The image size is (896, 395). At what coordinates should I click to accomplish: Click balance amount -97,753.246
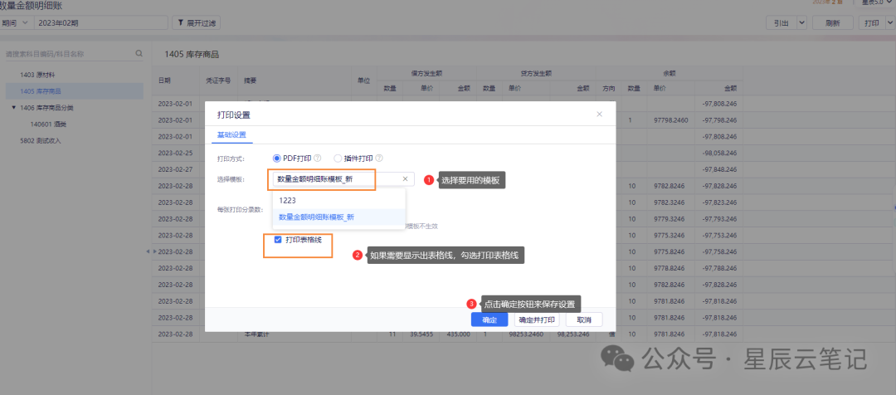(719, 234)
